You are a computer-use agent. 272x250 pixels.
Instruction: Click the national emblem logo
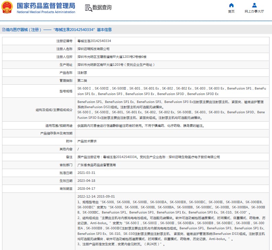(x=7, y=7)
